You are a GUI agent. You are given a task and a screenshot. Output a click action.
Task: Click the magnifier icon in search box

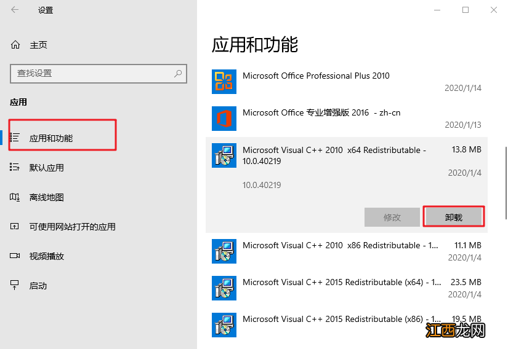click(178, 73)
